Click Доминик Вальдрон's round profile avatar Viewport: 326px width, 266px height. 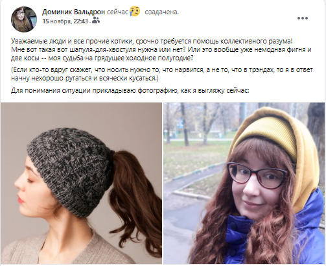coord(24,19)
